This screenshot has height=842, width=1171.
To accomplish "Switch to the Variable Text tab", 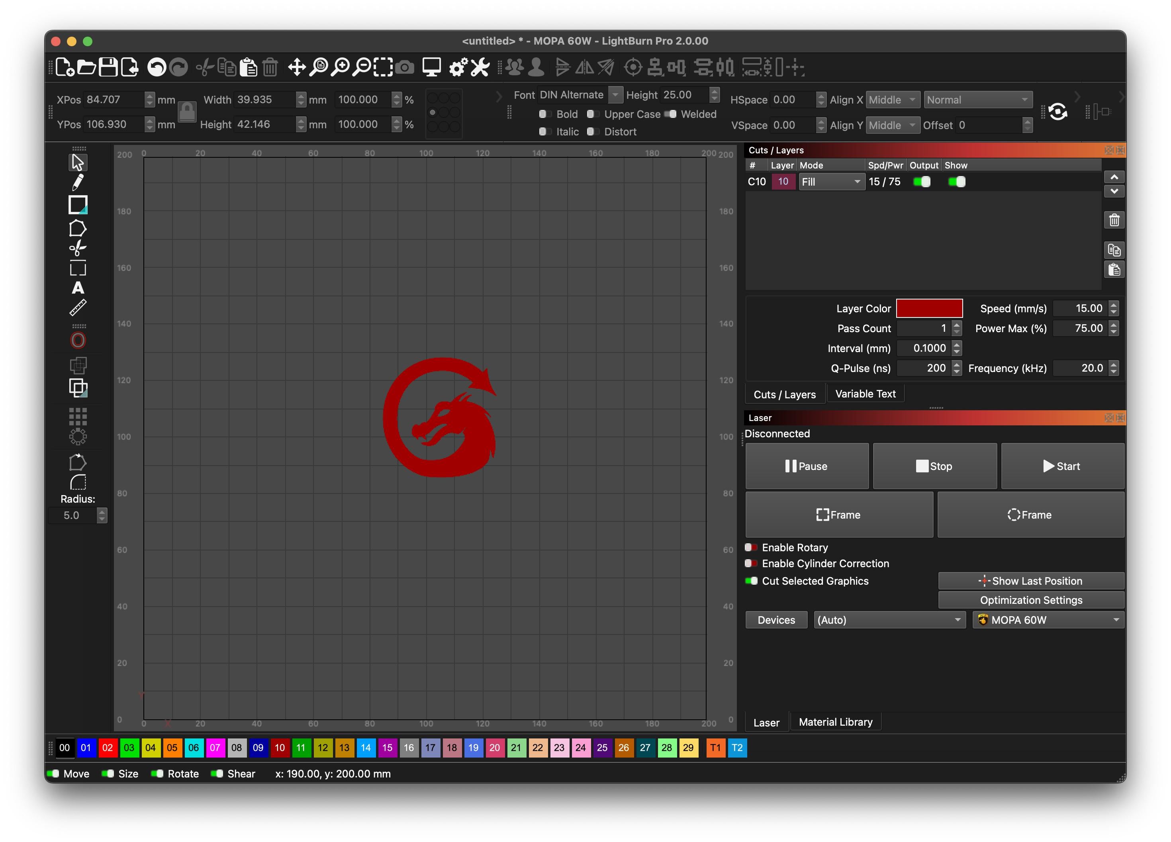I will (866, 394).
